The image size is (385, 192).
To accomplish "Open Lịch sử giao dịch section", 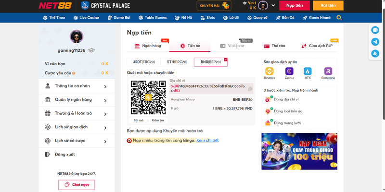I will (x=77, y=127).
